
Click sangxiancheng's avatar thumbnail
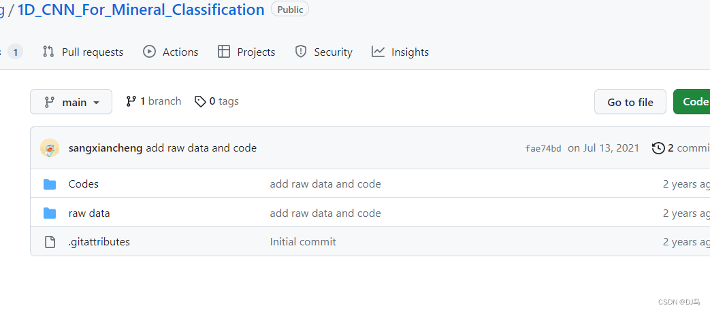[x=50, y=148]
